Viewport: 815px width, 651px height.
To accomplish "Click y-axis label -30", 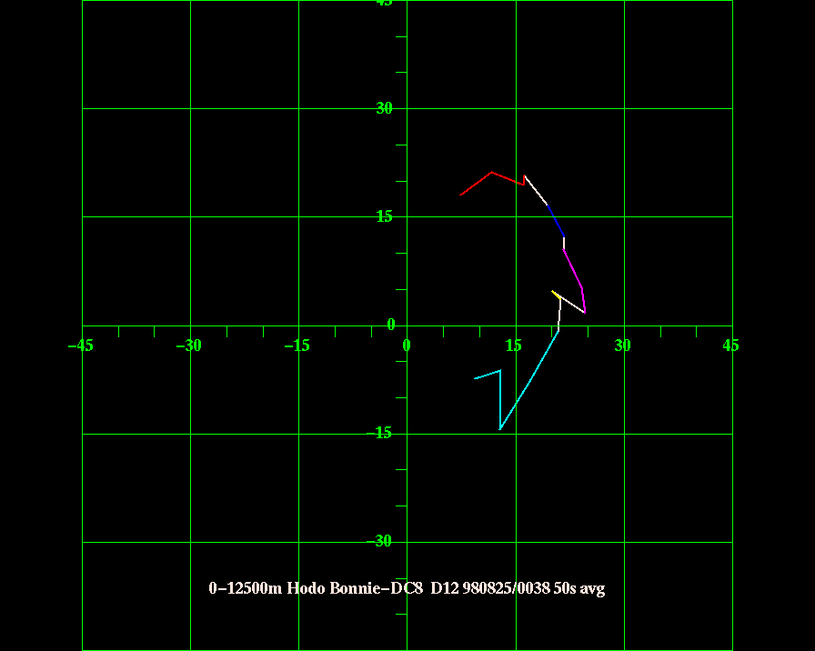I will 379,541.
